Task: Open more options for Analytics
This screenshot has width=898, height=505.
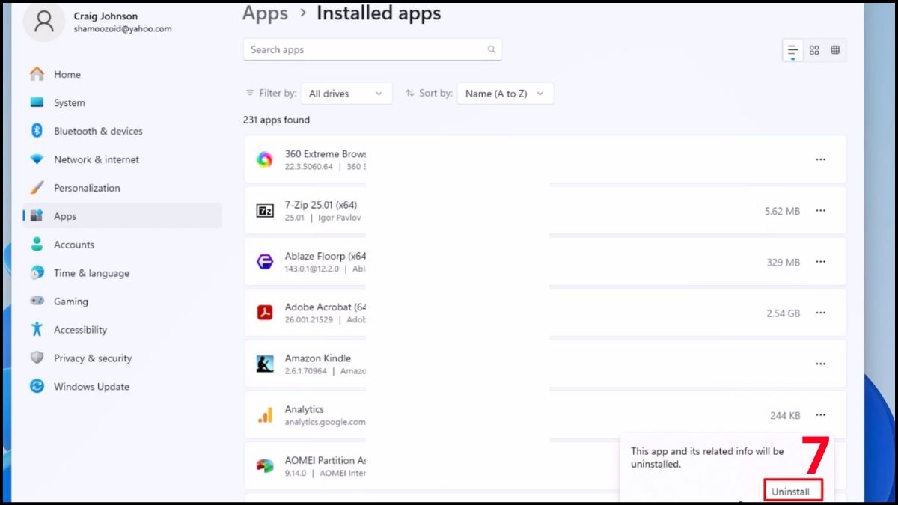Action: (x=821, y=414)
